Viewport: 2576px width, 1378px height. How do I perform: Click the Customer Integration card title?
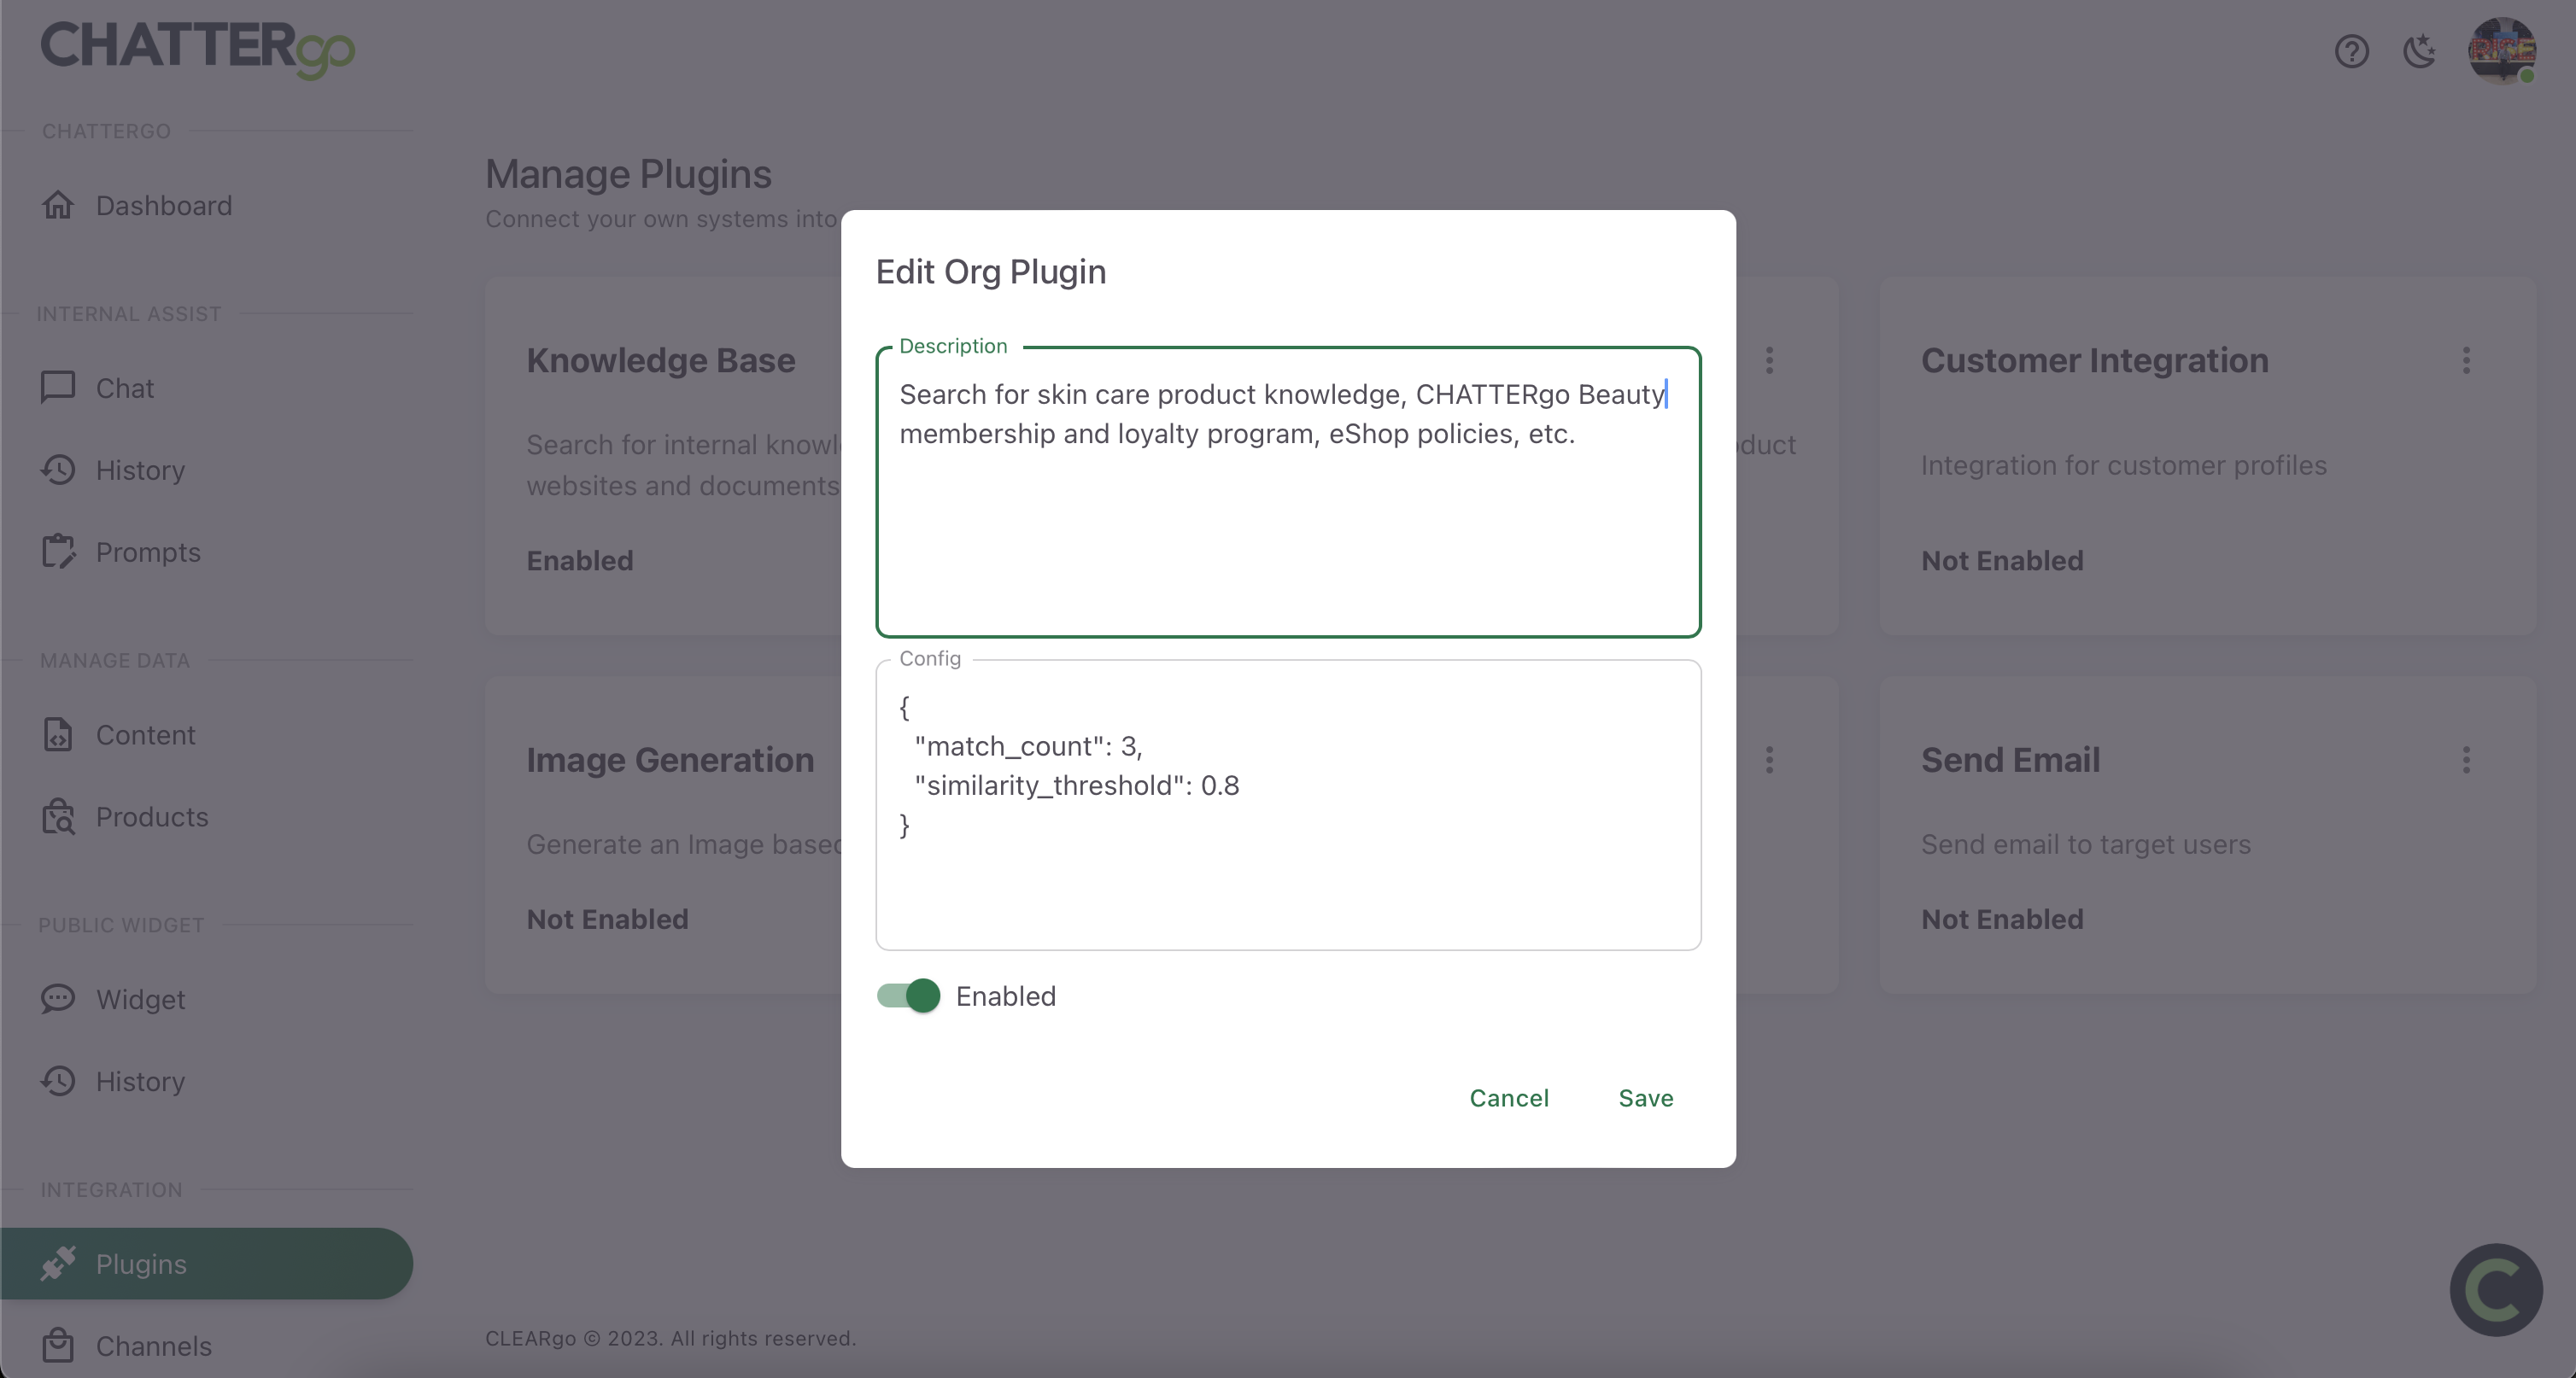point(2094,361)
